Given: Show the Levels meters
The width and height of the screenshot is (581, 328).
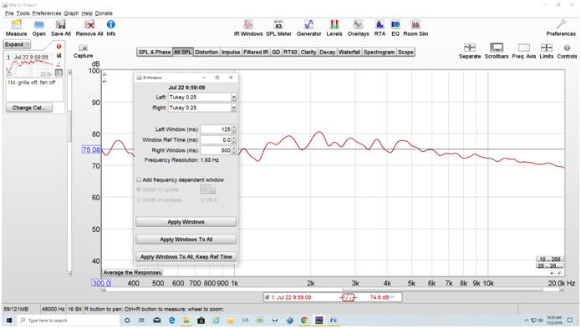Looking at the screenshot, I should 334,28.
